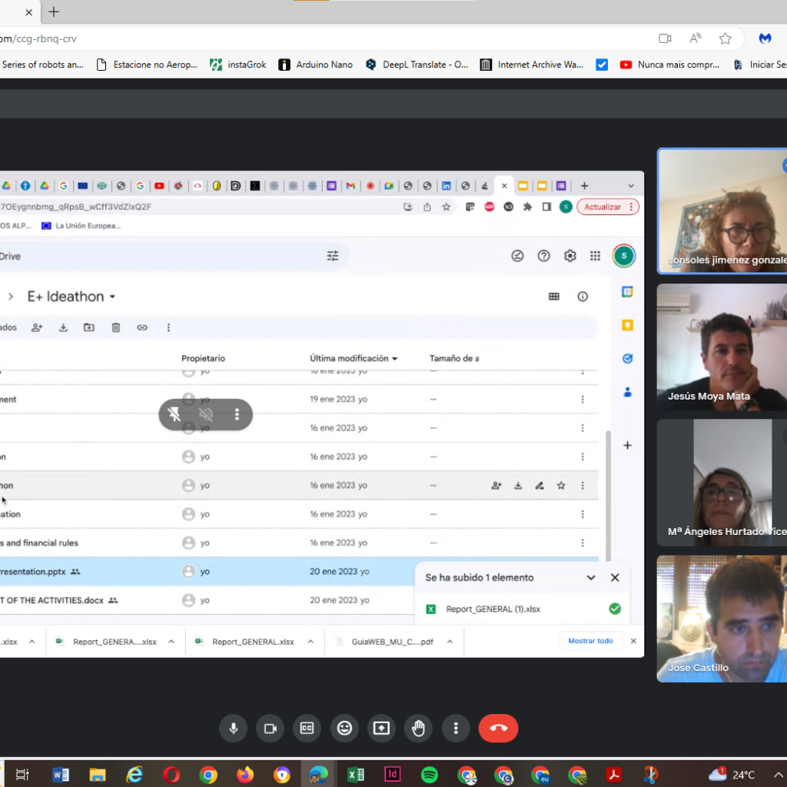Bookmark this page with star icon

point(725,38)
